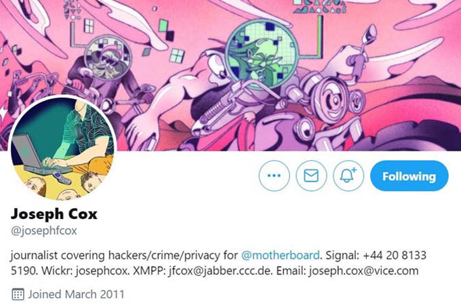The width and height of the screenshot is (461, 305).
Task: View the pink motorcycle header banner image
Action: point(230,75)
